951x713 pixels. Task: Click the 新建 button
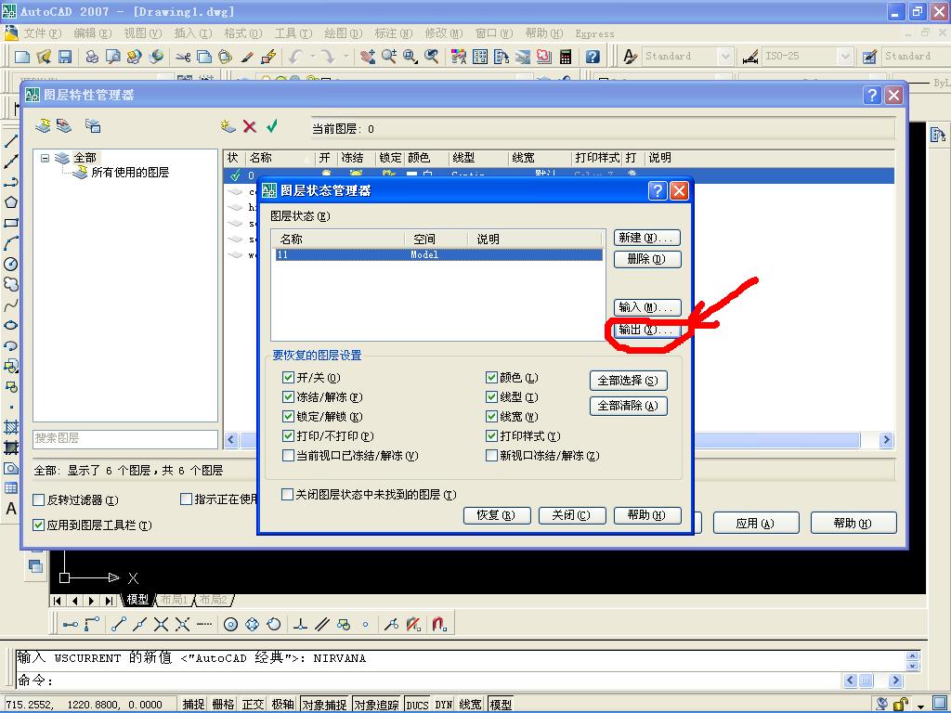pos(647,238)
